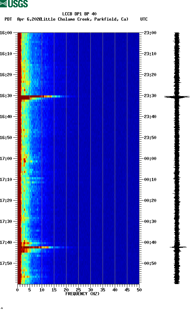Click the 16:40 PDT time label
Image resolution: width=192 pixels, height=312 pixels.
(6, 117)
